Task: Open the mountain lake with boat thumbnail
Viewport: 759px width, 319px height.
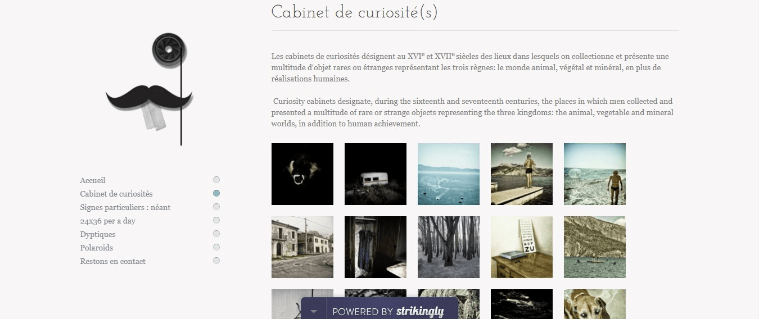Action: click(595, 247)
